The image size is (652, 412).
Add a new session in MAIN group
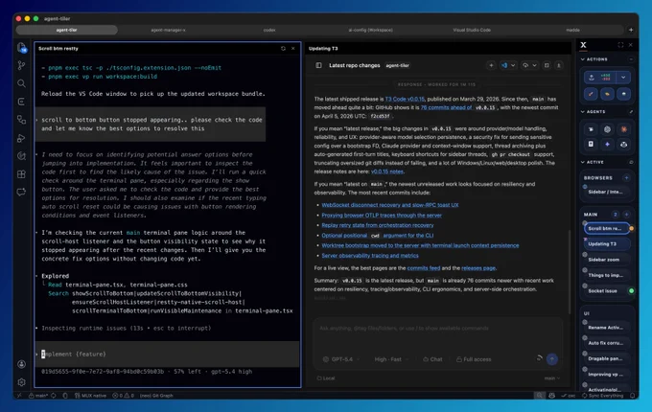pos(626,215)
